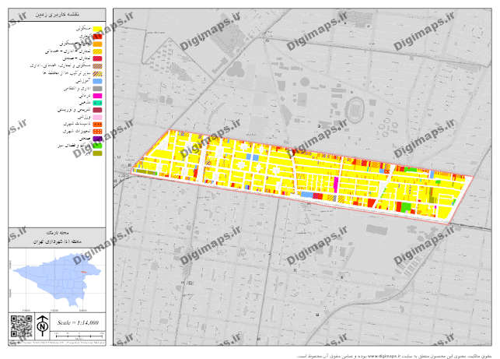Click the blue Tehran city inset map

coord(58,280)
